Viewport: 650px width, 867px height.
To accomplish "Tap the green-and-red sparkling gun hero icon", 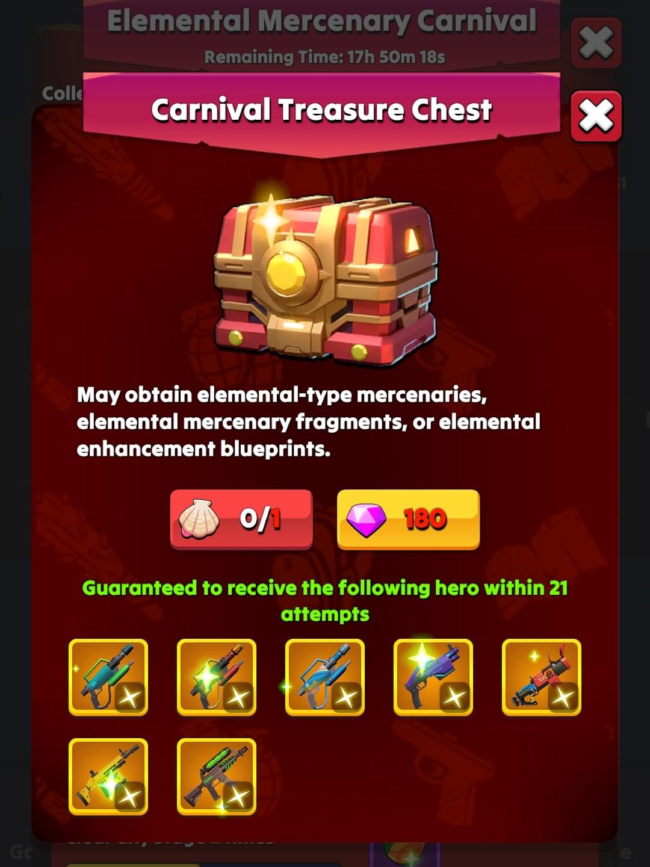I will (x=217, y=677).
